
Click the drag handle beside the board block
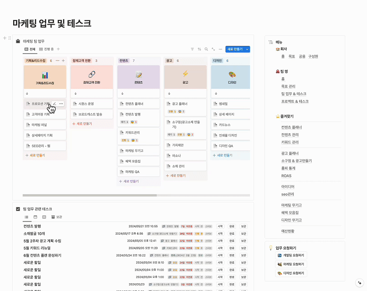pyautogui.click(x=9, y=38)
